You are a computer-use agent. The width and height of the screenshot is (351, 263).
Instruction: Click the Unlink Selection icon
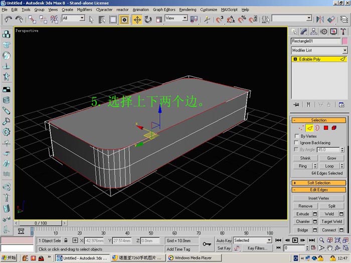point(43,20)
